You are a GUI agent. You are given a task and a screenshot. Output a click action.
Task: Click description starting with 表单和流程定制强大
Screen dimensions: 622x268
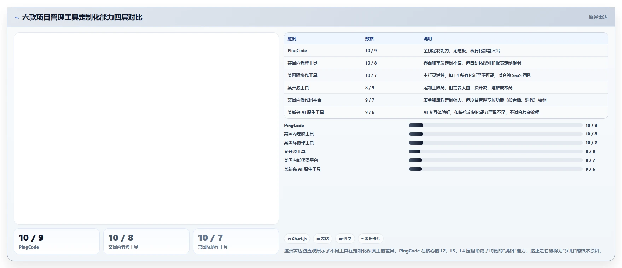point(485,100)
